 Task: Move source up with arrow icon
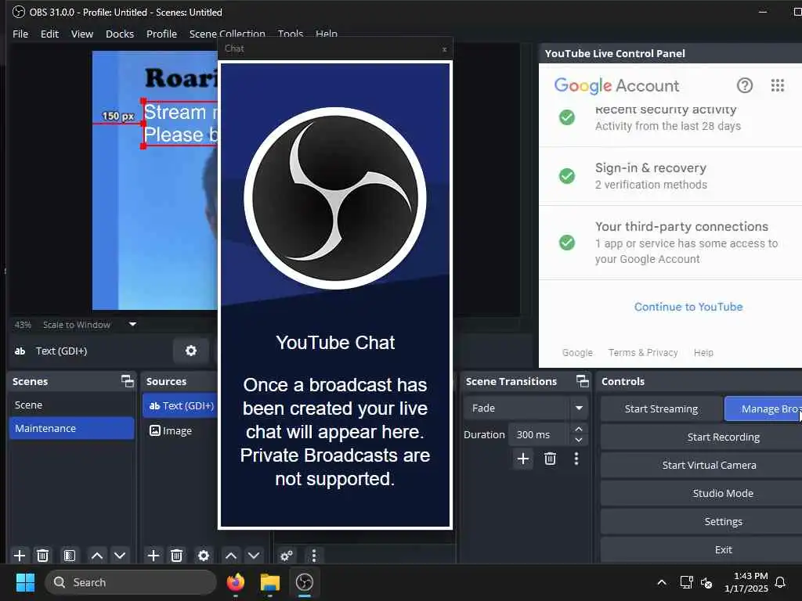point(231,556)
